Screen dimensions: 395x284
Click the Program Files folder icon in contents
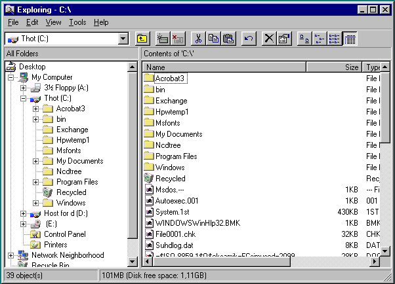coord(149,156)
